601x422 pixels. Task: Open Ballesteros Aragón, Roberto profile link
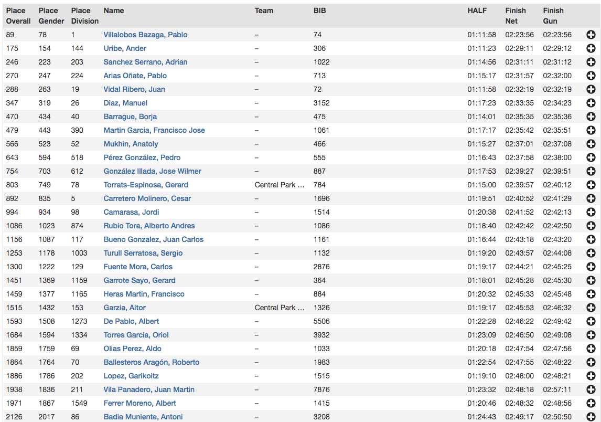(x=152, y=362)
